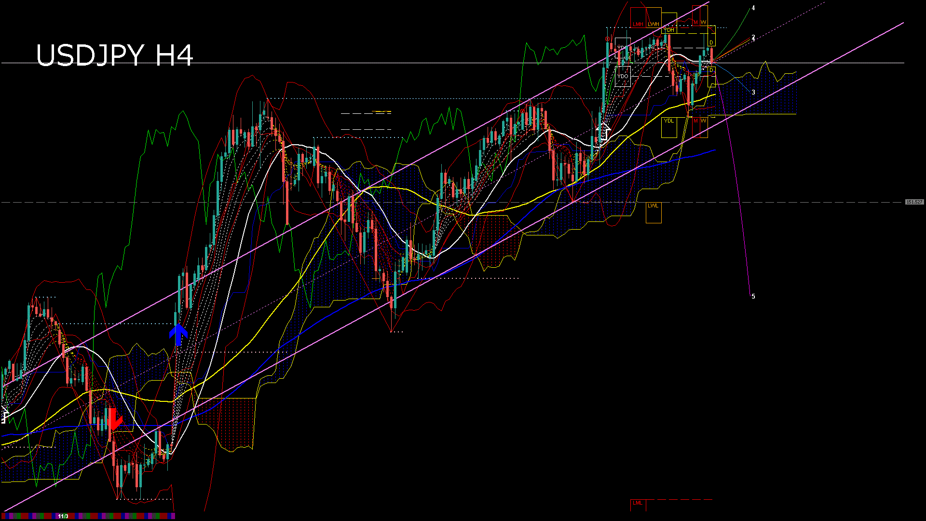Click projection line label 5
The width and height of the screenshot is (926, 521).
(x=753, y=296)
